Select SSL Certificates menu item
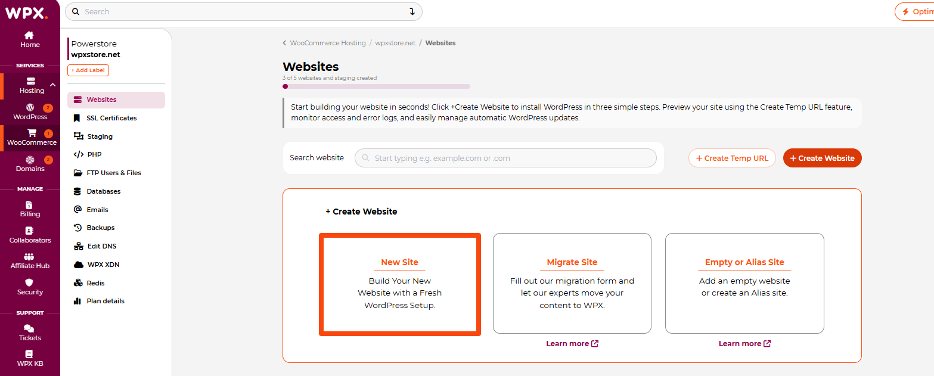This screenshot has width=934, height=376. (x=111, y=118)
